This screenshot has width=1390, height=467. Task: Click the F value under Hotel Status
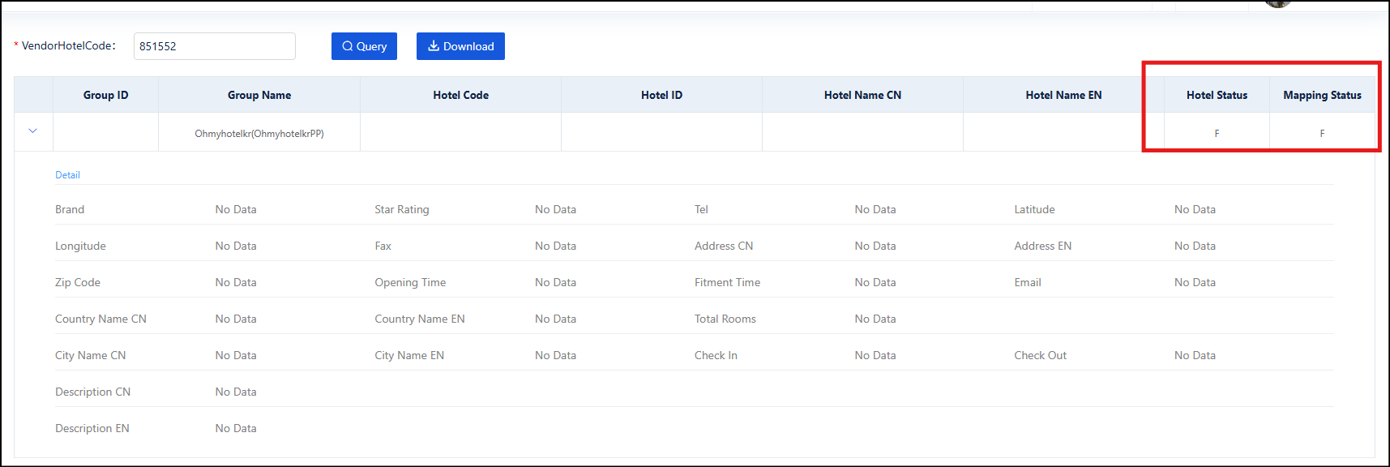click(x=1217, y=134)
